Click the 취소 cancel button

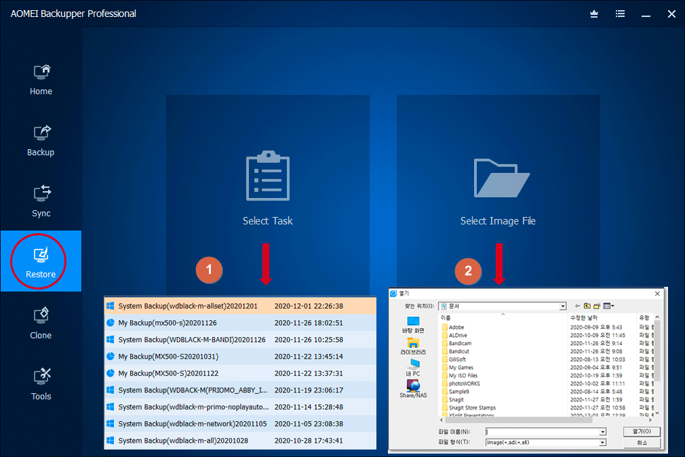pyautogui.click(x=642, y=443)
